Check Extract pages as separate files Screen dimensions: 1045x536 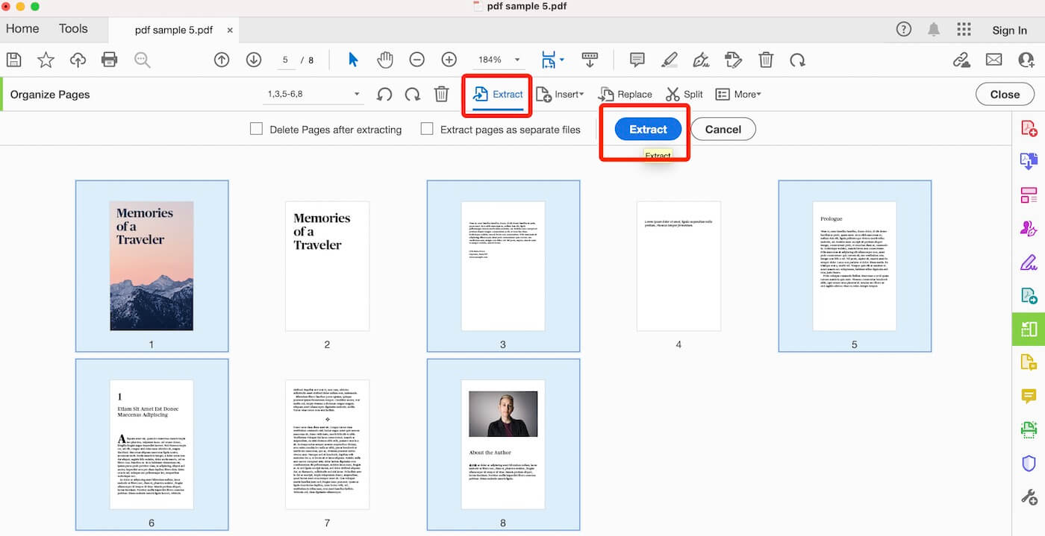pos(426,129)
